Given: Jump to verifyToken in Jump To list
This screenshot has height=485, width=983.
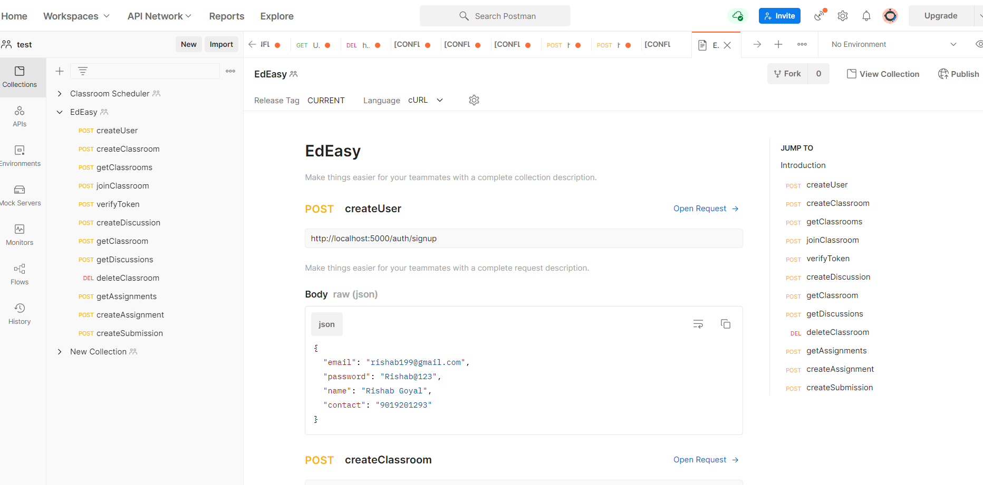Looking at the screenshot, I should (828, 259).
